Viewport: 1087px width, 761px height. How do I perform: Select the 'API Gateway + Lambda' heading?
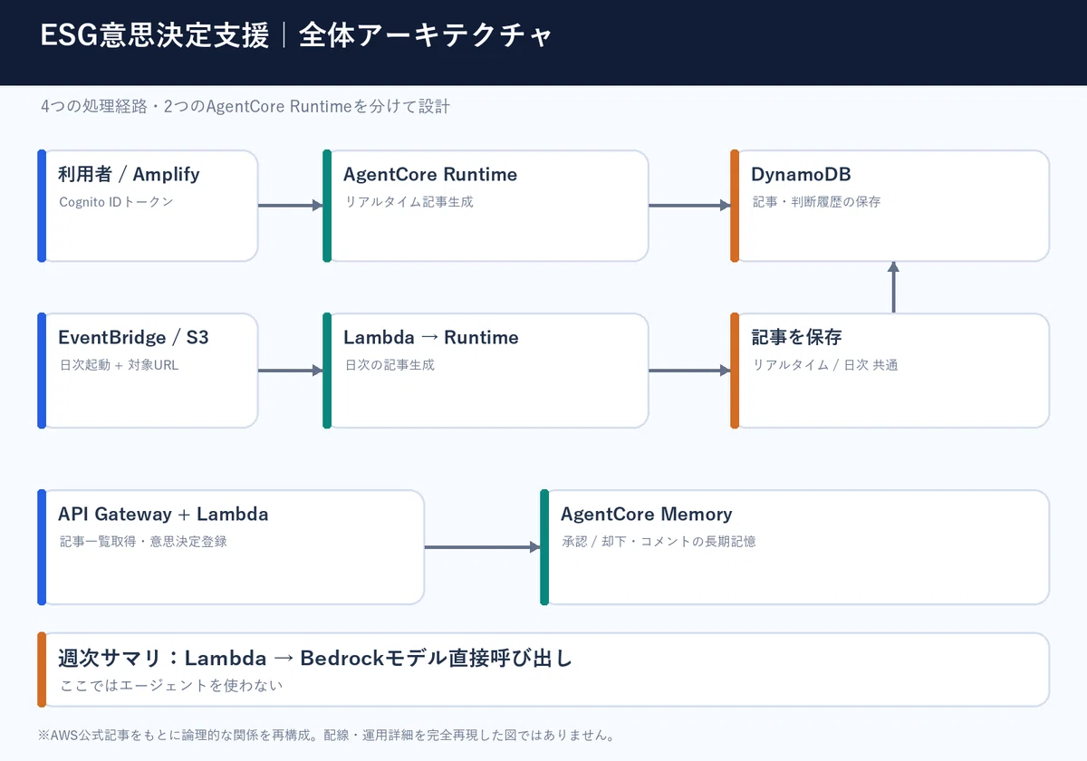163,514
